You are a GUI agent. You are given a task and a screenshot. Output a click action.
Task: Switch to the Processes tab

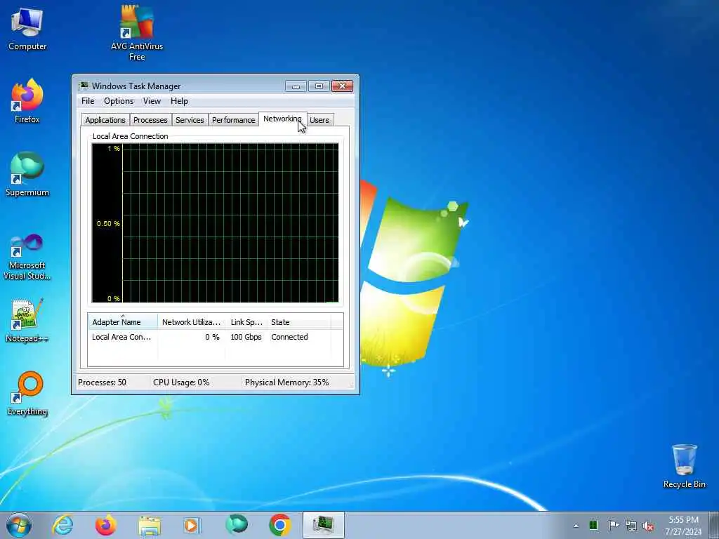(x=150, y=120)
